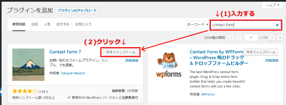
Task: Click the WordPress compatibility notice text
Action: pyautogui.click(x=103, y=97)
